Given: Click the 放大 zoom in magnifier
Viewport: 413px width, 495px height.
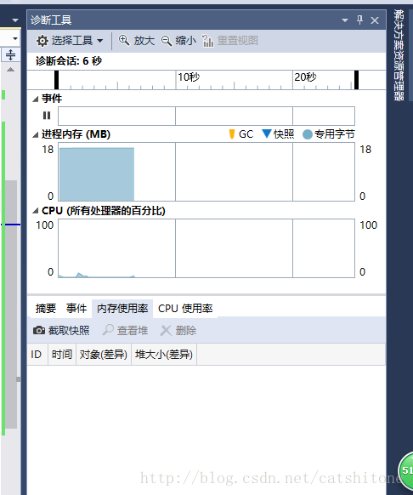Looking at the screenshot, I should click(x=137, y=41).
